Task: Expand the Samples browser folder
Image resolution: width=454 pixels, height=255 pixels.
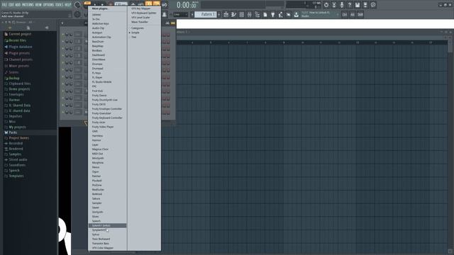Action: click(x=15, y=154)
